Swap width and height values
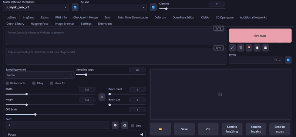Viewport: 296px width, 137px height. point(102,97)
